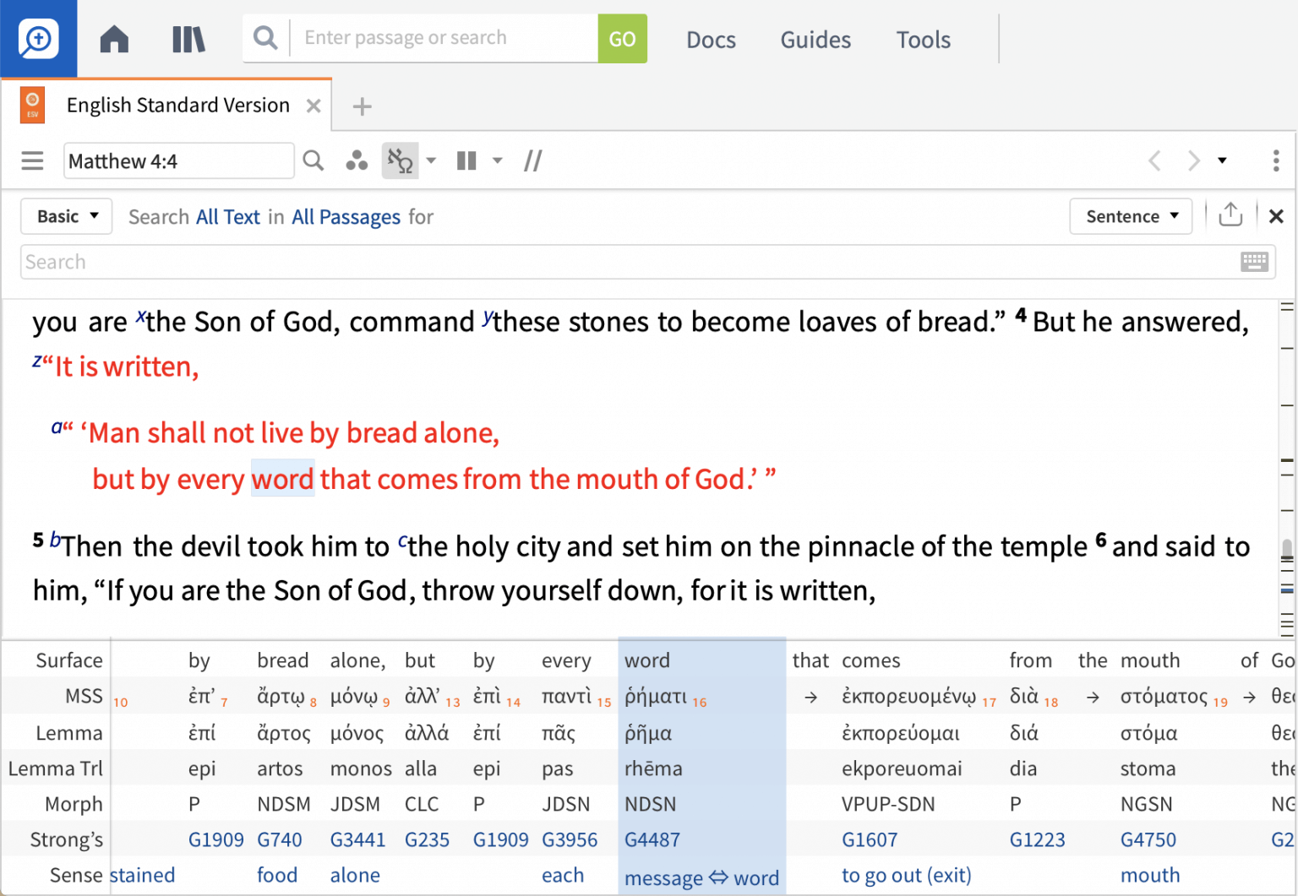Open the multiple resources column view
Viewport: 1298px width, 896px height.
coord(466,160)
